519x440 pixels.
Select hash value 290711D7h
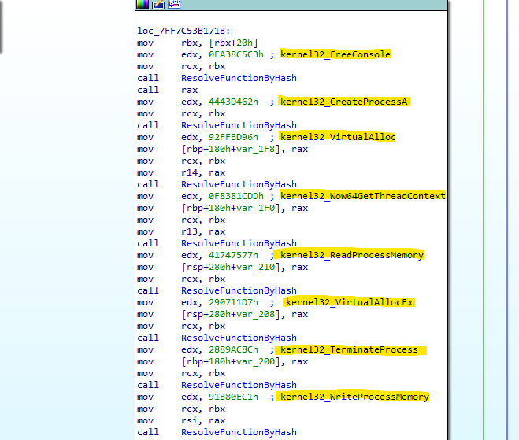coord(233,302)
